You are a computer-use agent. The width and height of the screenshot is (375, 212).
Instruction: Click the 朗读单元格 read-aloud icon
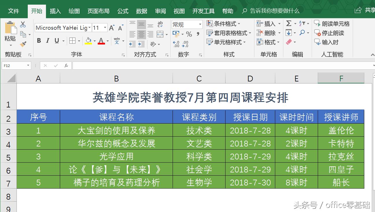317,23
